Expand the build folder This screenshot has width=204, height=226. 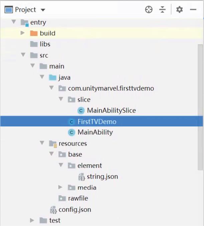tap(23, 33)
